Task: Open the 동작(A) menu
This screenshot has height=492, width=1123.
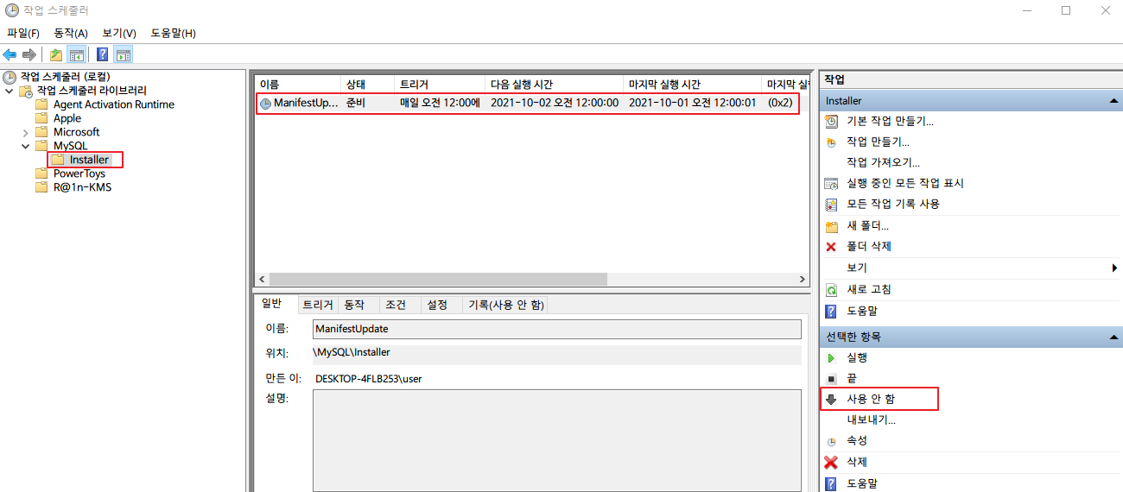Action: coord(71,33)
